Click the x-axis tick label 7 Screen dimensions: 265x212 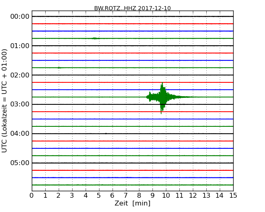point(126,196)
